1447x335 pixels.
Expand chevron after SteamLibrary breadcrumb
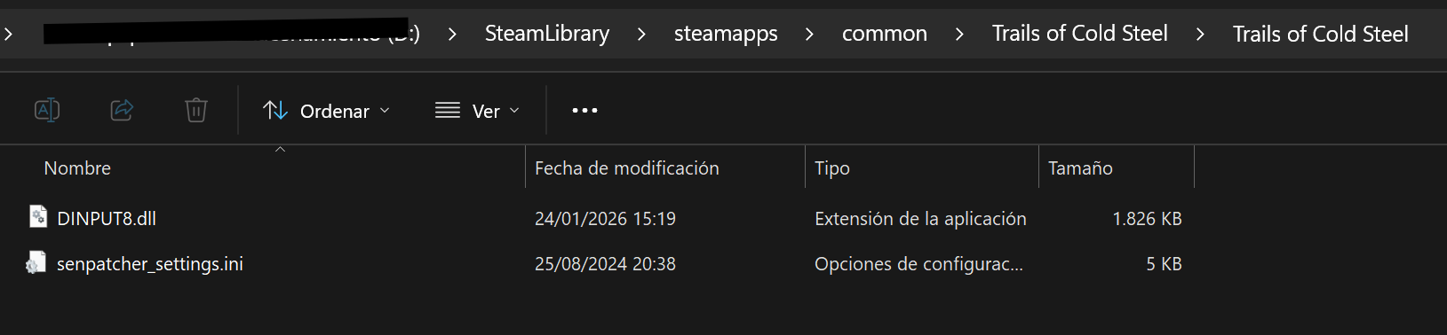[641, 34]
